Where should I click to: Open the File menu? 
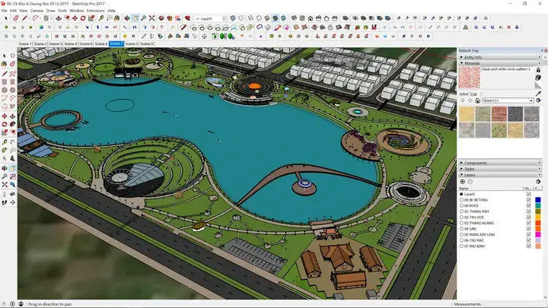(5, 11)
